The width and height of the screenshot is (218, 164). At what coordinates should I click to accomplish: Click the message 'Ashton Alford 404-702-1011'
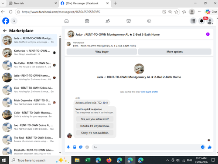coord(92,103)
